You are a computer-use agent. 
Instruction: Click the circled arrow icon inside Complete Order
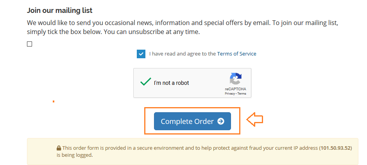tap(221, 121)
